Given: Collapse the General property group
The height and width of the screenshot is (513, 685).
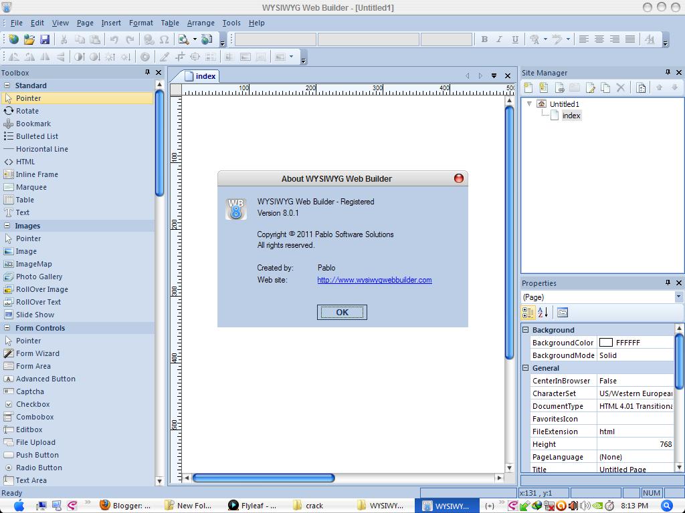Looking at the screenshot, I should point(526,368).
